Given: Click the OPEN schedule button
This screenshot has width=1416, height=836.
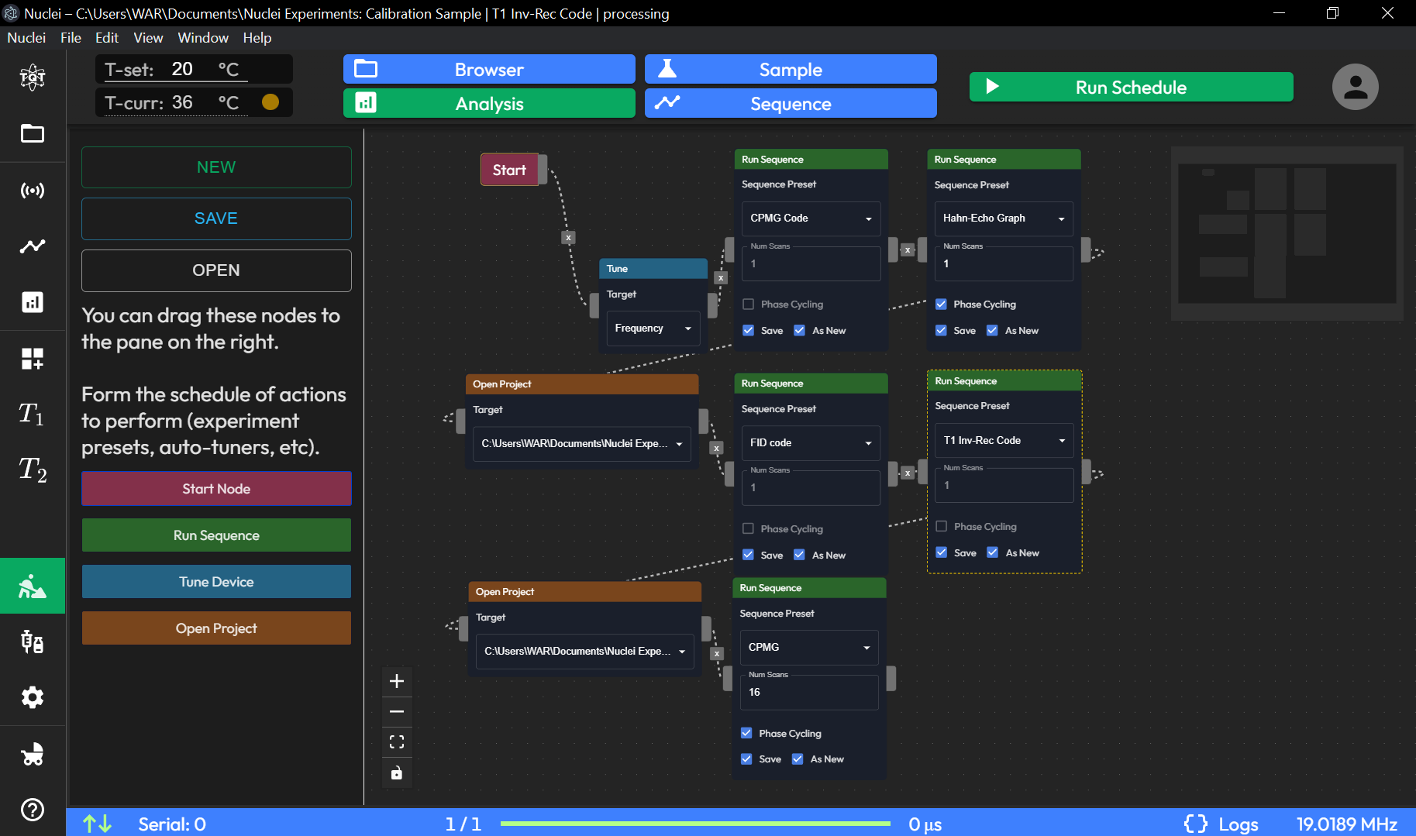Looking at the screenshot, I should point(216,270).
